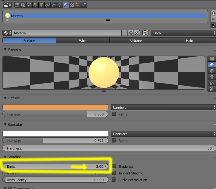Set preview to flat plane
Image resolution: width=216 pixels, height=189 pixels.
click(x=212, y=59)
